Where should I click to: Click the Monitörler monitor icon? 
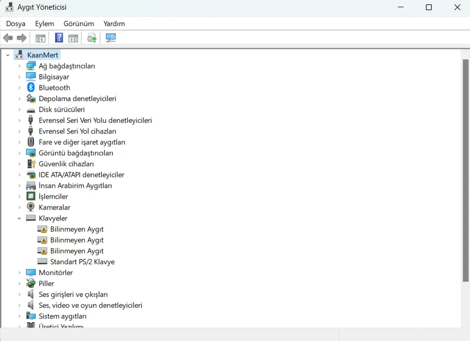[x=31, y=272]
